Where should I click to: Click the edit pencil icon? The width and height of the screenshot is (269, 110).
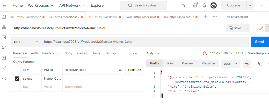(x=261, y=28)
